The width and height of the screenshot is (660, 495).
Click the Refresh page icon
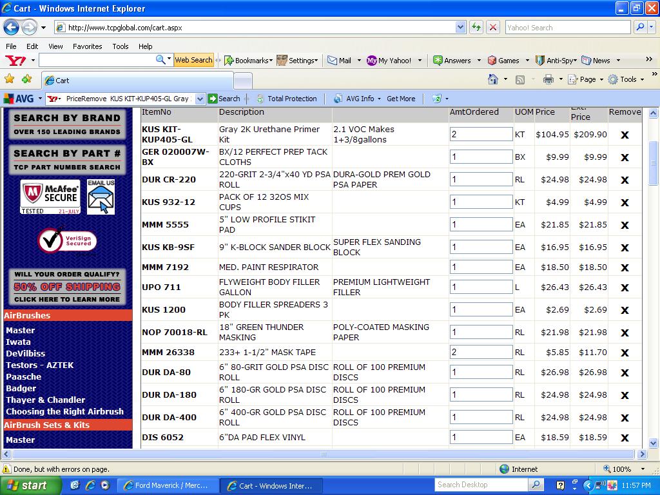(x=476, y=27)
